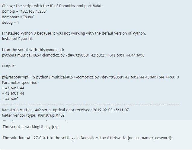The width and height of the screenshot is (192, 150).
Task: Click the 'Parameter specified:' line
Action: (20, 83)
